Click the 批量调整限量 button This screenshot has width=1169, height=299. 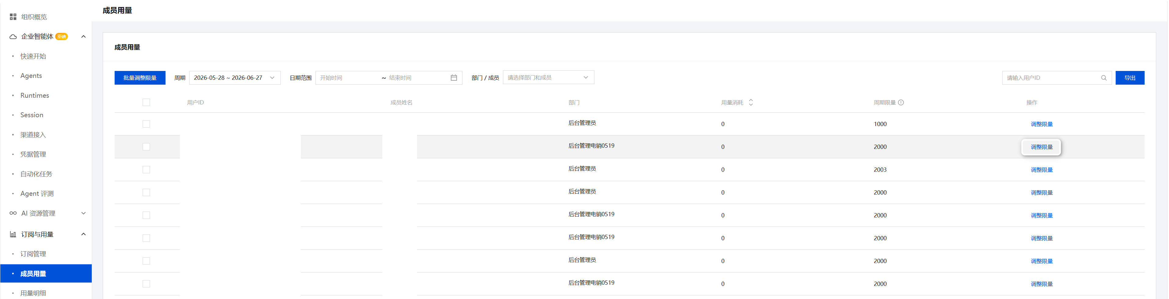click(140, 78)
